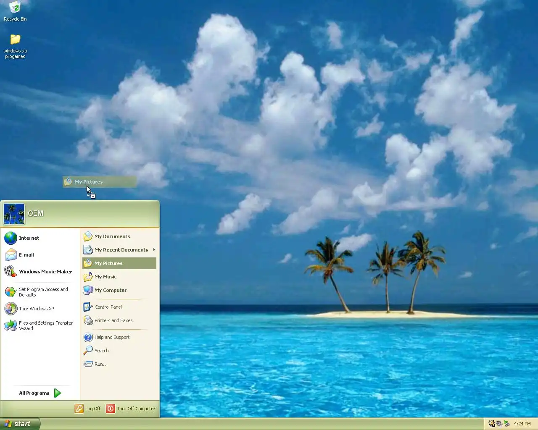Expand My Recent Documents submenu
The height and width of the screenshot is (430, 538).
119,250
